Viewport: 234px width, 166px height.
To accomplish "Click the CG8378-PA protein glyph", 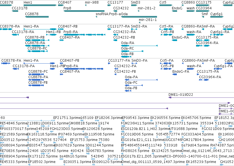I will [x=6, y=63].
